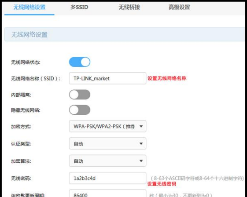This screenshot has height=197, width=247.
Task: Click the 认证类型 dropdown arrow icon
Action: pyautogui.click(x=141, y=144)
